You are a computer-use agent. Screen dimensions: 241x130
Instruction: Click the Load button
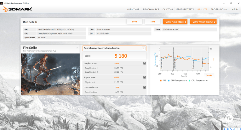(x=135, y=22)
